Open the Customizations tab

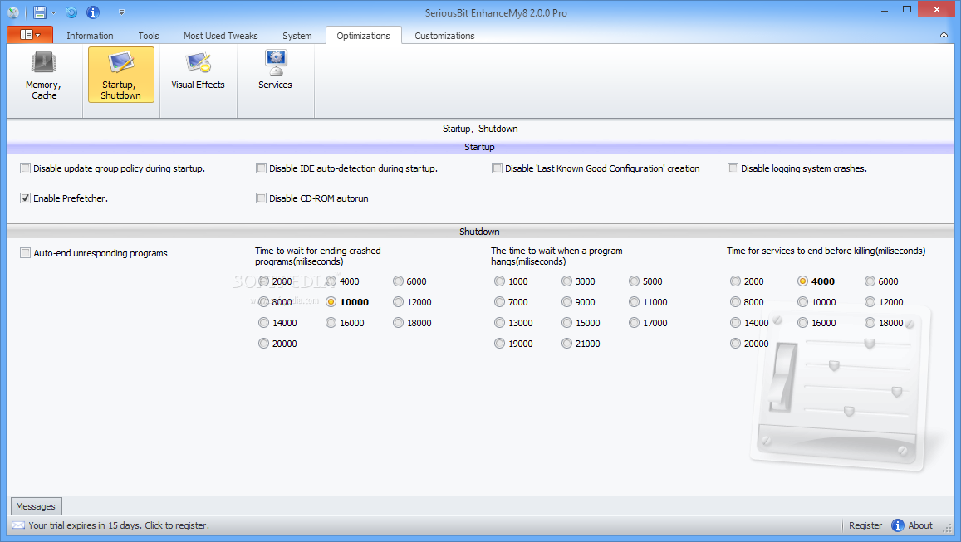click(x=444, y=36)
